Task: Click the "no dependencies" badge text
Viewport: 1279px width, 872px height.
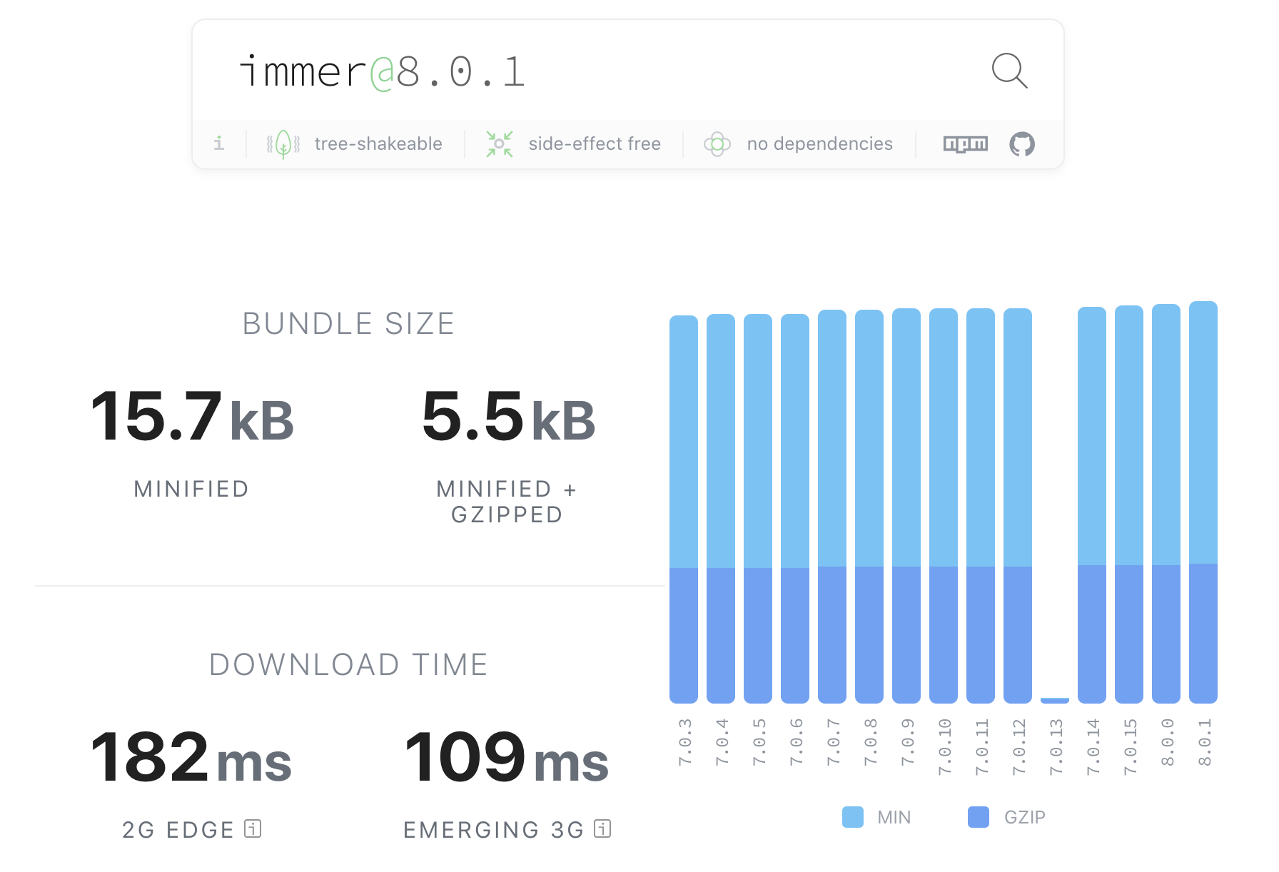Action: (x=819, y=143)
